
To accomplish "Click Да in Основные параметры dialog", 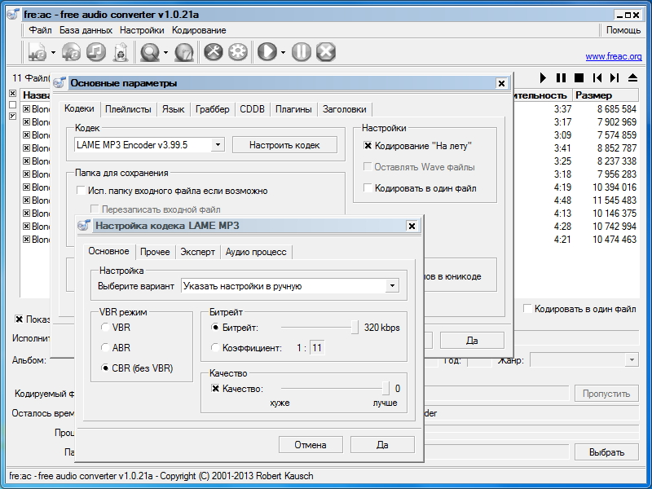I will tap(472, 340).
